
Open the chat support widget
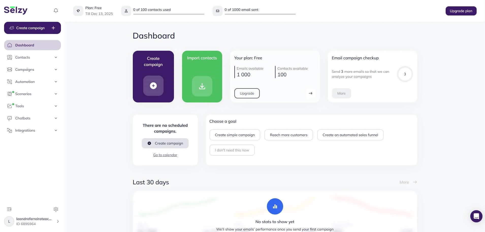coord(476,216)
